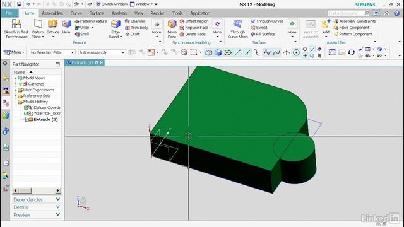Choose the Pattern Feature command
Screen dimensions: 404x227
[91, 21]
